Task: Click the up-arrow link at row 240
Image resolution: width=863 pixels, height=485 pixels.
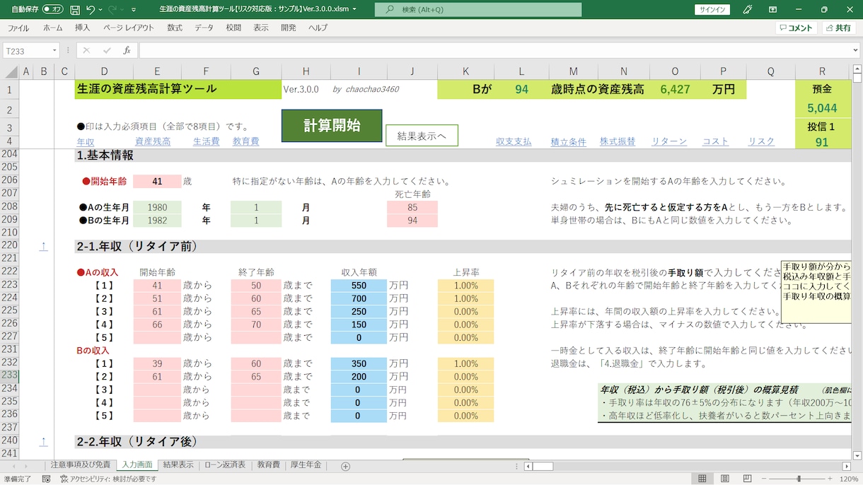Action: pyautogui.click(x=43, y=441)
